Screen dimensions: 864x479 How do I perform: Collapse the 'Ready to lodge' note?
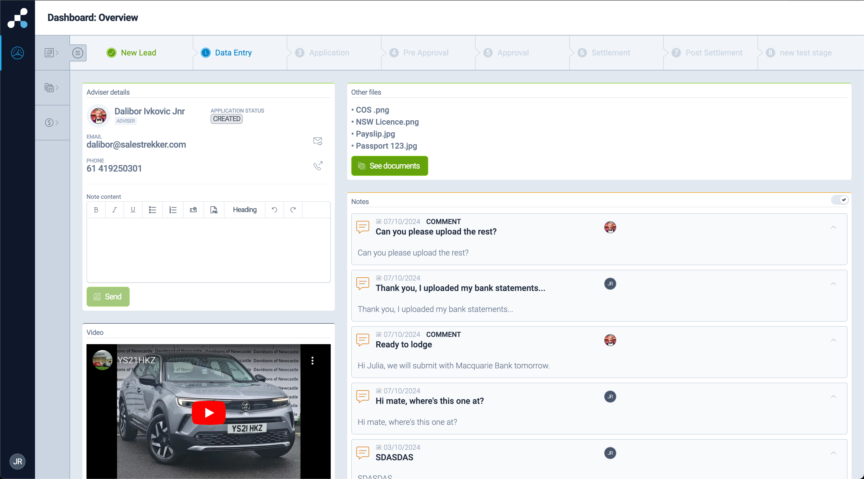[x=833, y=340]
